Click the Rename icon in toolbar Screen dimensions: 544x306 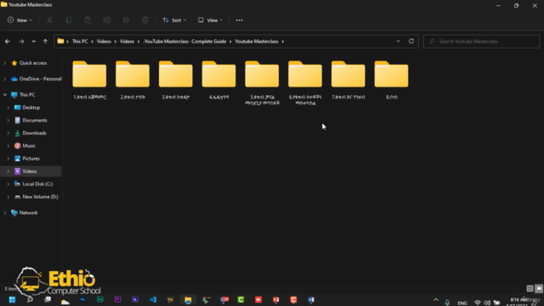(x=107, y=20)
